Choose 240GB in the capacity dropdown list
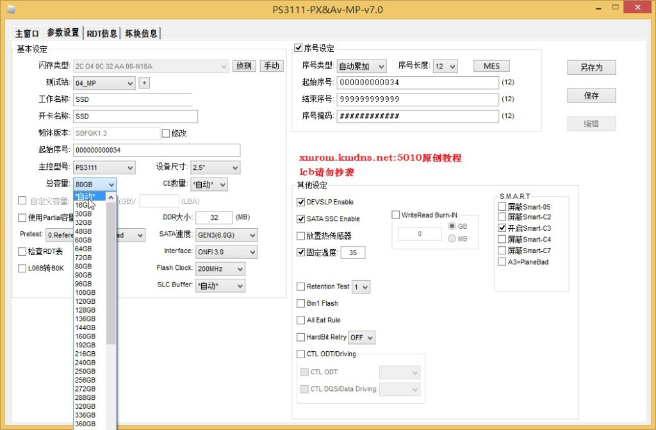 click(x=85, y=362)
